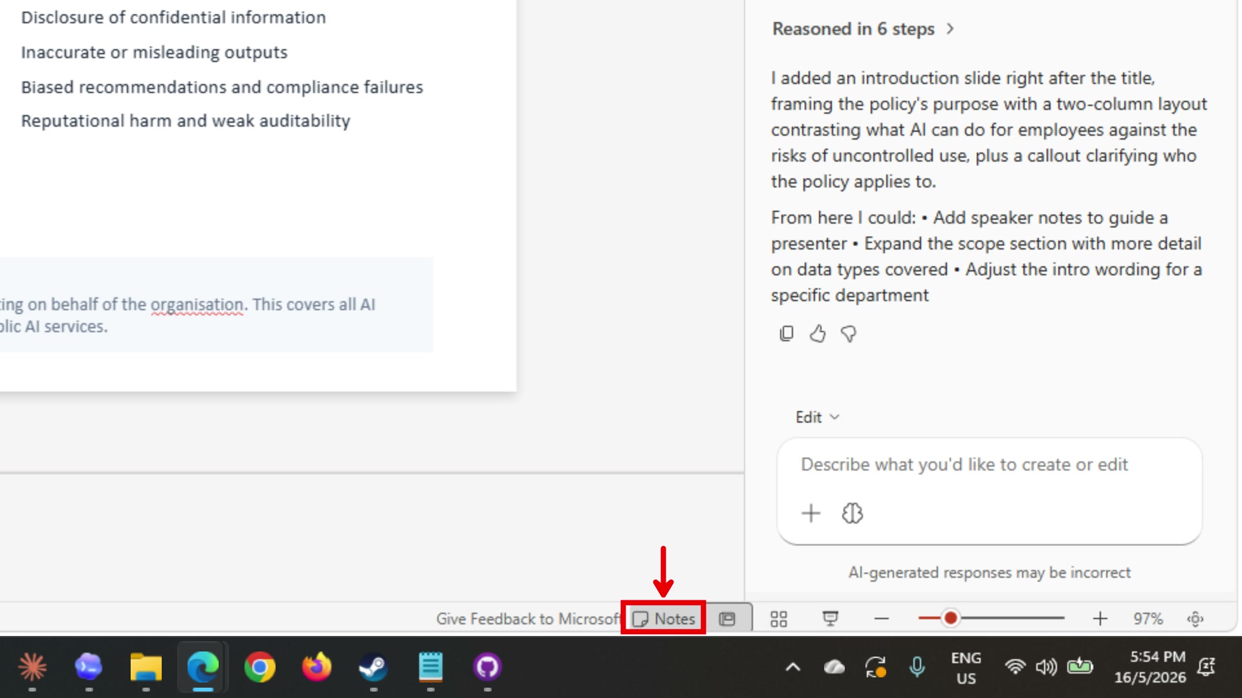The width and height of the screenshot is (1242, 698).
Task: Open the Edit mode dropdown
Action: click(x=818, y=417)
